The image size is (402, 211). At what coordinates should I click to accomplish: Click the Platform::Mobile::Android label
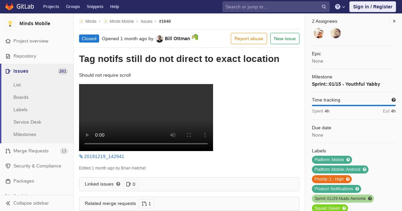coord(337,169)
